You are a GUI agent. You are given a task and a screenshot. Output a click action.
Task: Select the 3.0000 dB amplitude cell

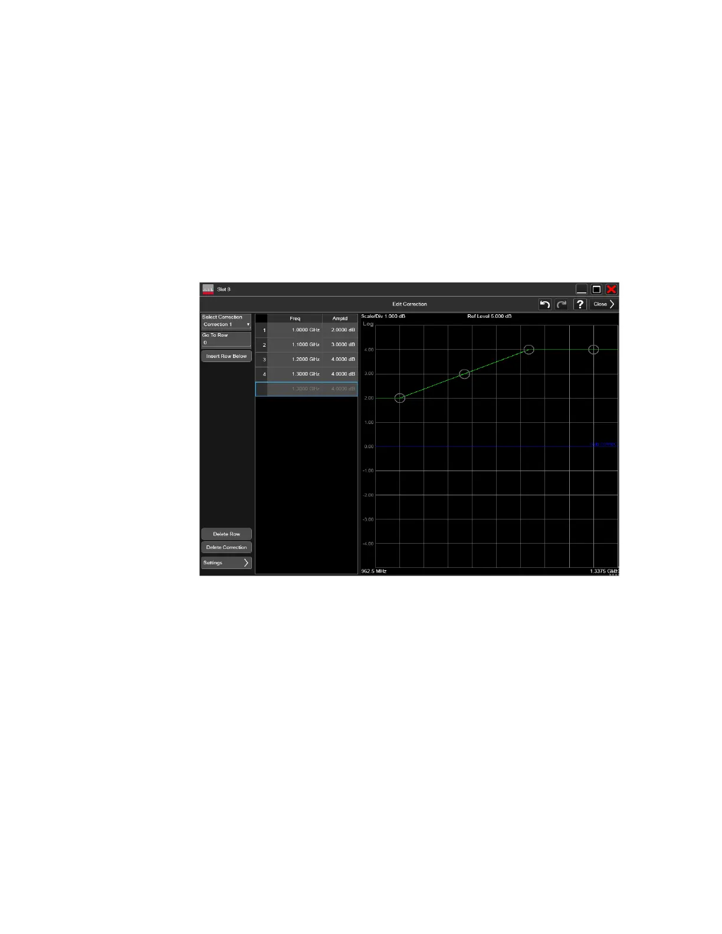pos(340,345)
